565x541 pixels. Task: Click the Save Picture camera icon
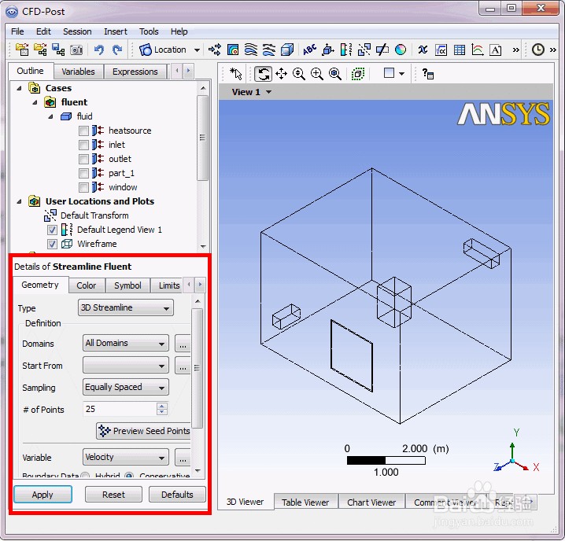pyautogui.click(x=76, y=50)
